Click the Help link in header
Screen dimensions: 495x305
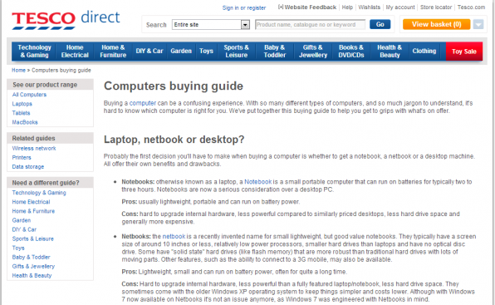point(347,7)
